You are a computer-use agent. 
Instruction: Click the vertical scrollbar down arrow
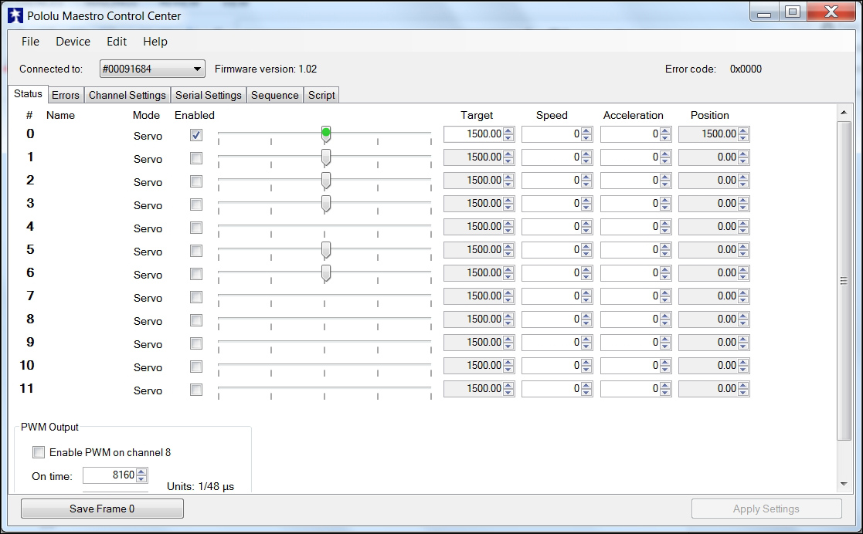coord(844,485)
